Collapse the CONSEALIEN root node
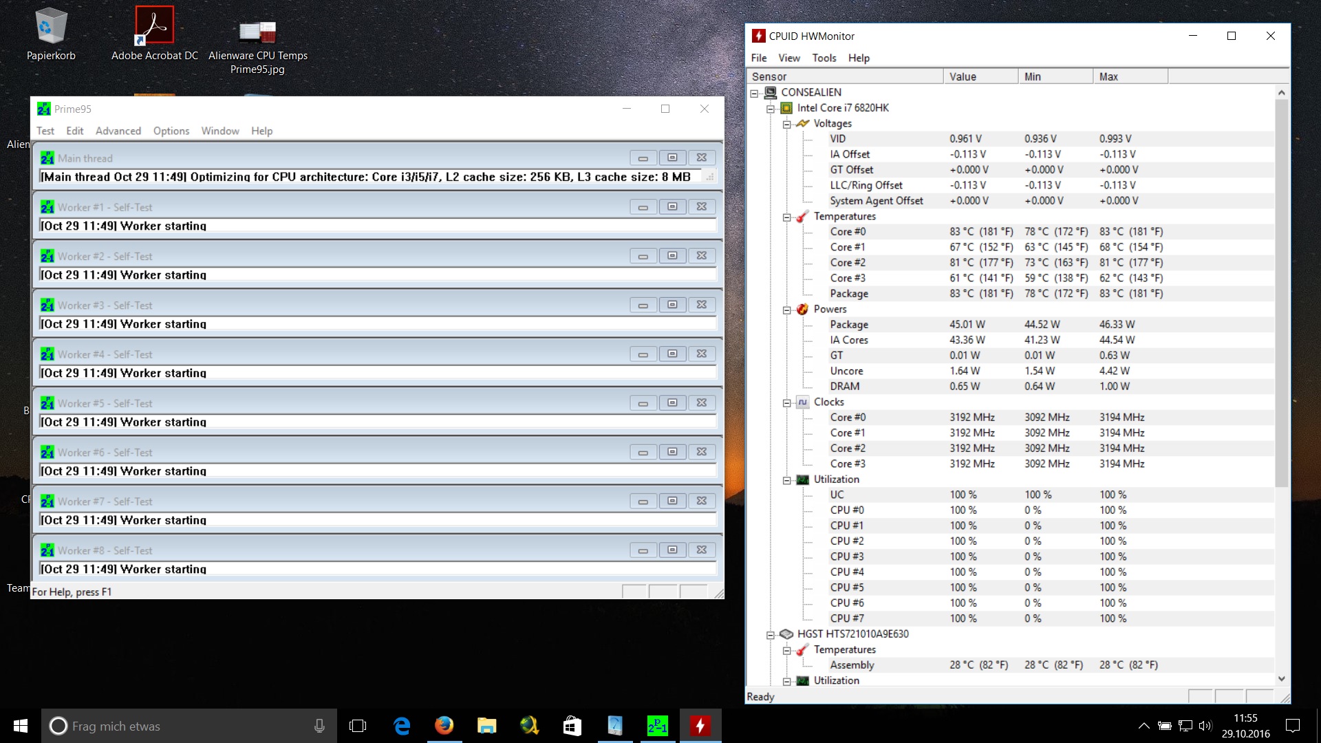Image resolution: width=1321 pixels, height=743 pixels. (x=754, y=94)
